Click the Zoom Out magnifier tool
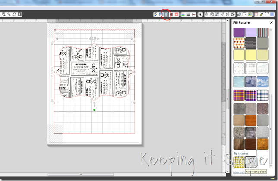 4,14
